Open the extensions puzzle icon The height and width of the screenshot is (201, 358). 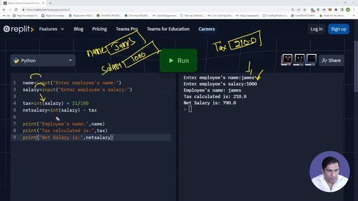point(336,10)
